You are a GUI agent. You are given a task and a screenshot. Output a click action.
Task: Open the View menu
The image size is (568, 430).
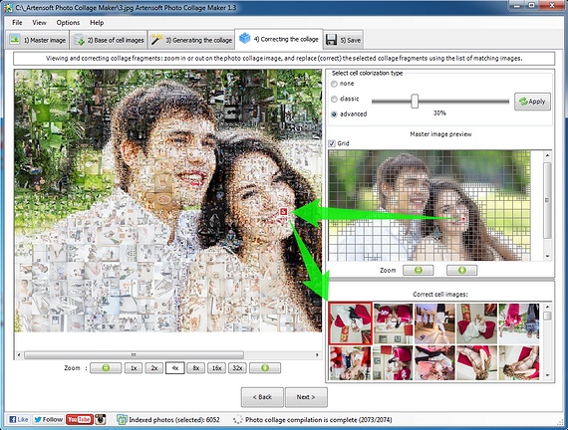39,23
